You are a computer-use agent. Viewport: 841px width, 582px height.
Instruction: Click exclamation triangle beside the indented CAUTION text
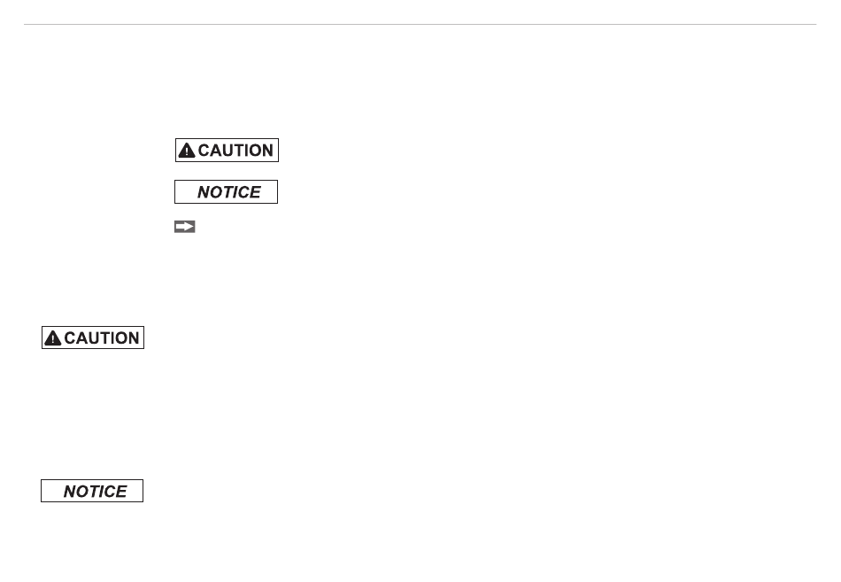pos(186,151)
